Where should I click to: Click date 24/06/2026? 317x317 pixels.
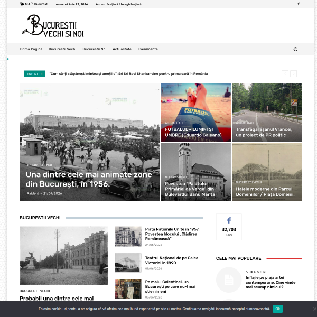click(x=154, y=245)
